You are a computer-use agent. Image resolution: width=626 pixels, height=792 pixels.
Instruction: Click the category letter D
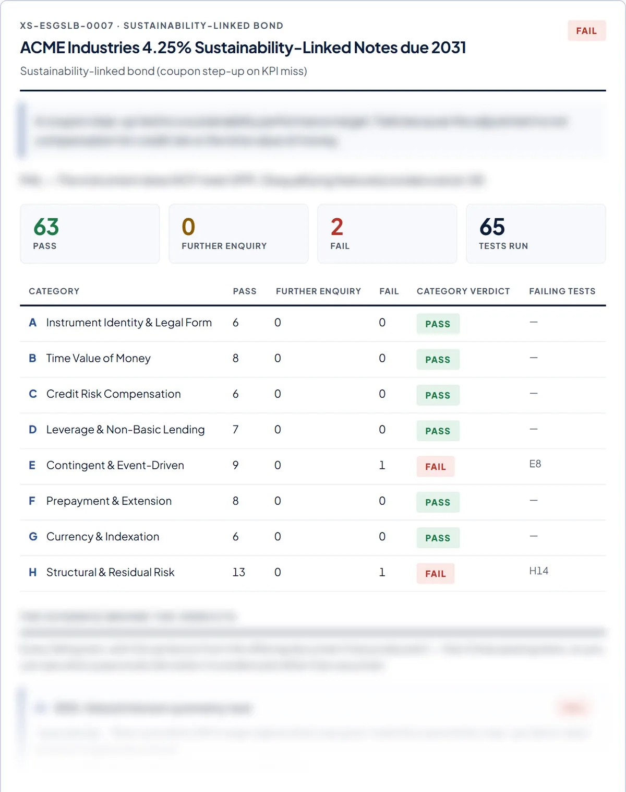(32, 430)
